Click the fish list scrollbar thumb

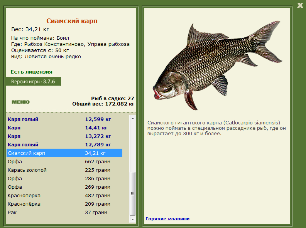133,194
